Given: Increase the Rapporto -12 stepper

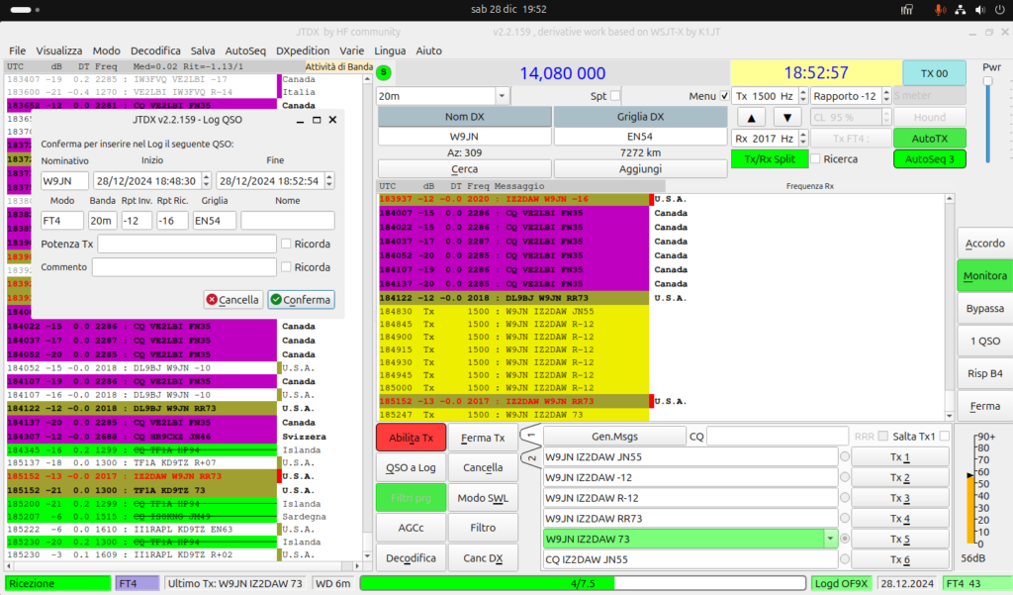Looking at the screenshot, I should point(886,92).
